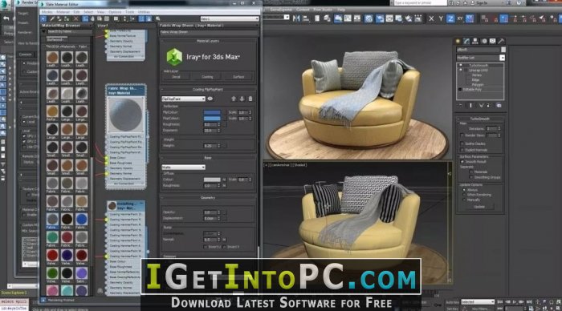Open the Utilities hammer panel
Viewport: 562px width, 311px height.
501,41
